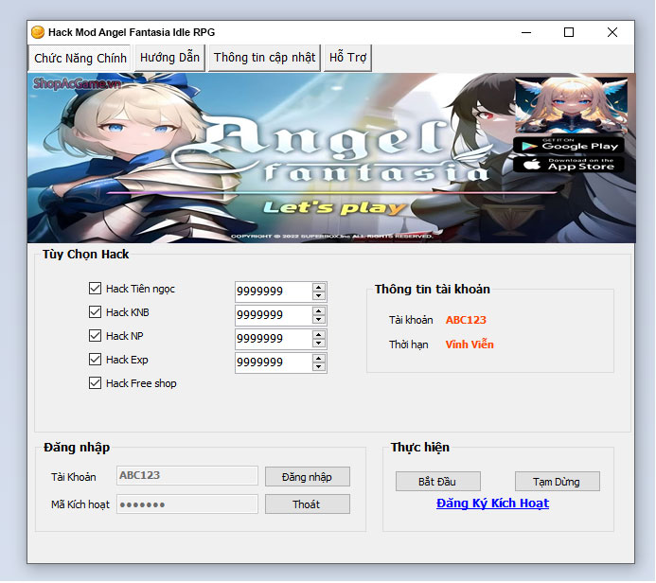Disable the Hack Exp checkbox

tap(95, 360)
